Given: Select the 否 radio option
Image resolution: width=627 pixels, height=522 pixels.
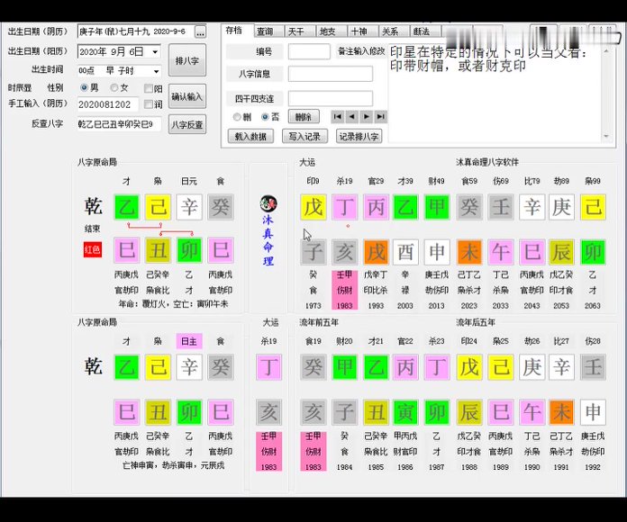Looking at the screenshot, I should pyautogui.click(x=265, y=117).
